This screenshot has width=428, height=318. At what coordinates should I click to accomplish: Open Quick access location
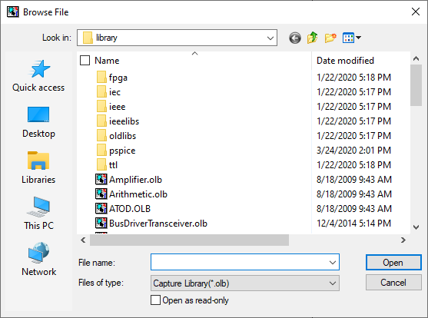(x=38, y=76)
